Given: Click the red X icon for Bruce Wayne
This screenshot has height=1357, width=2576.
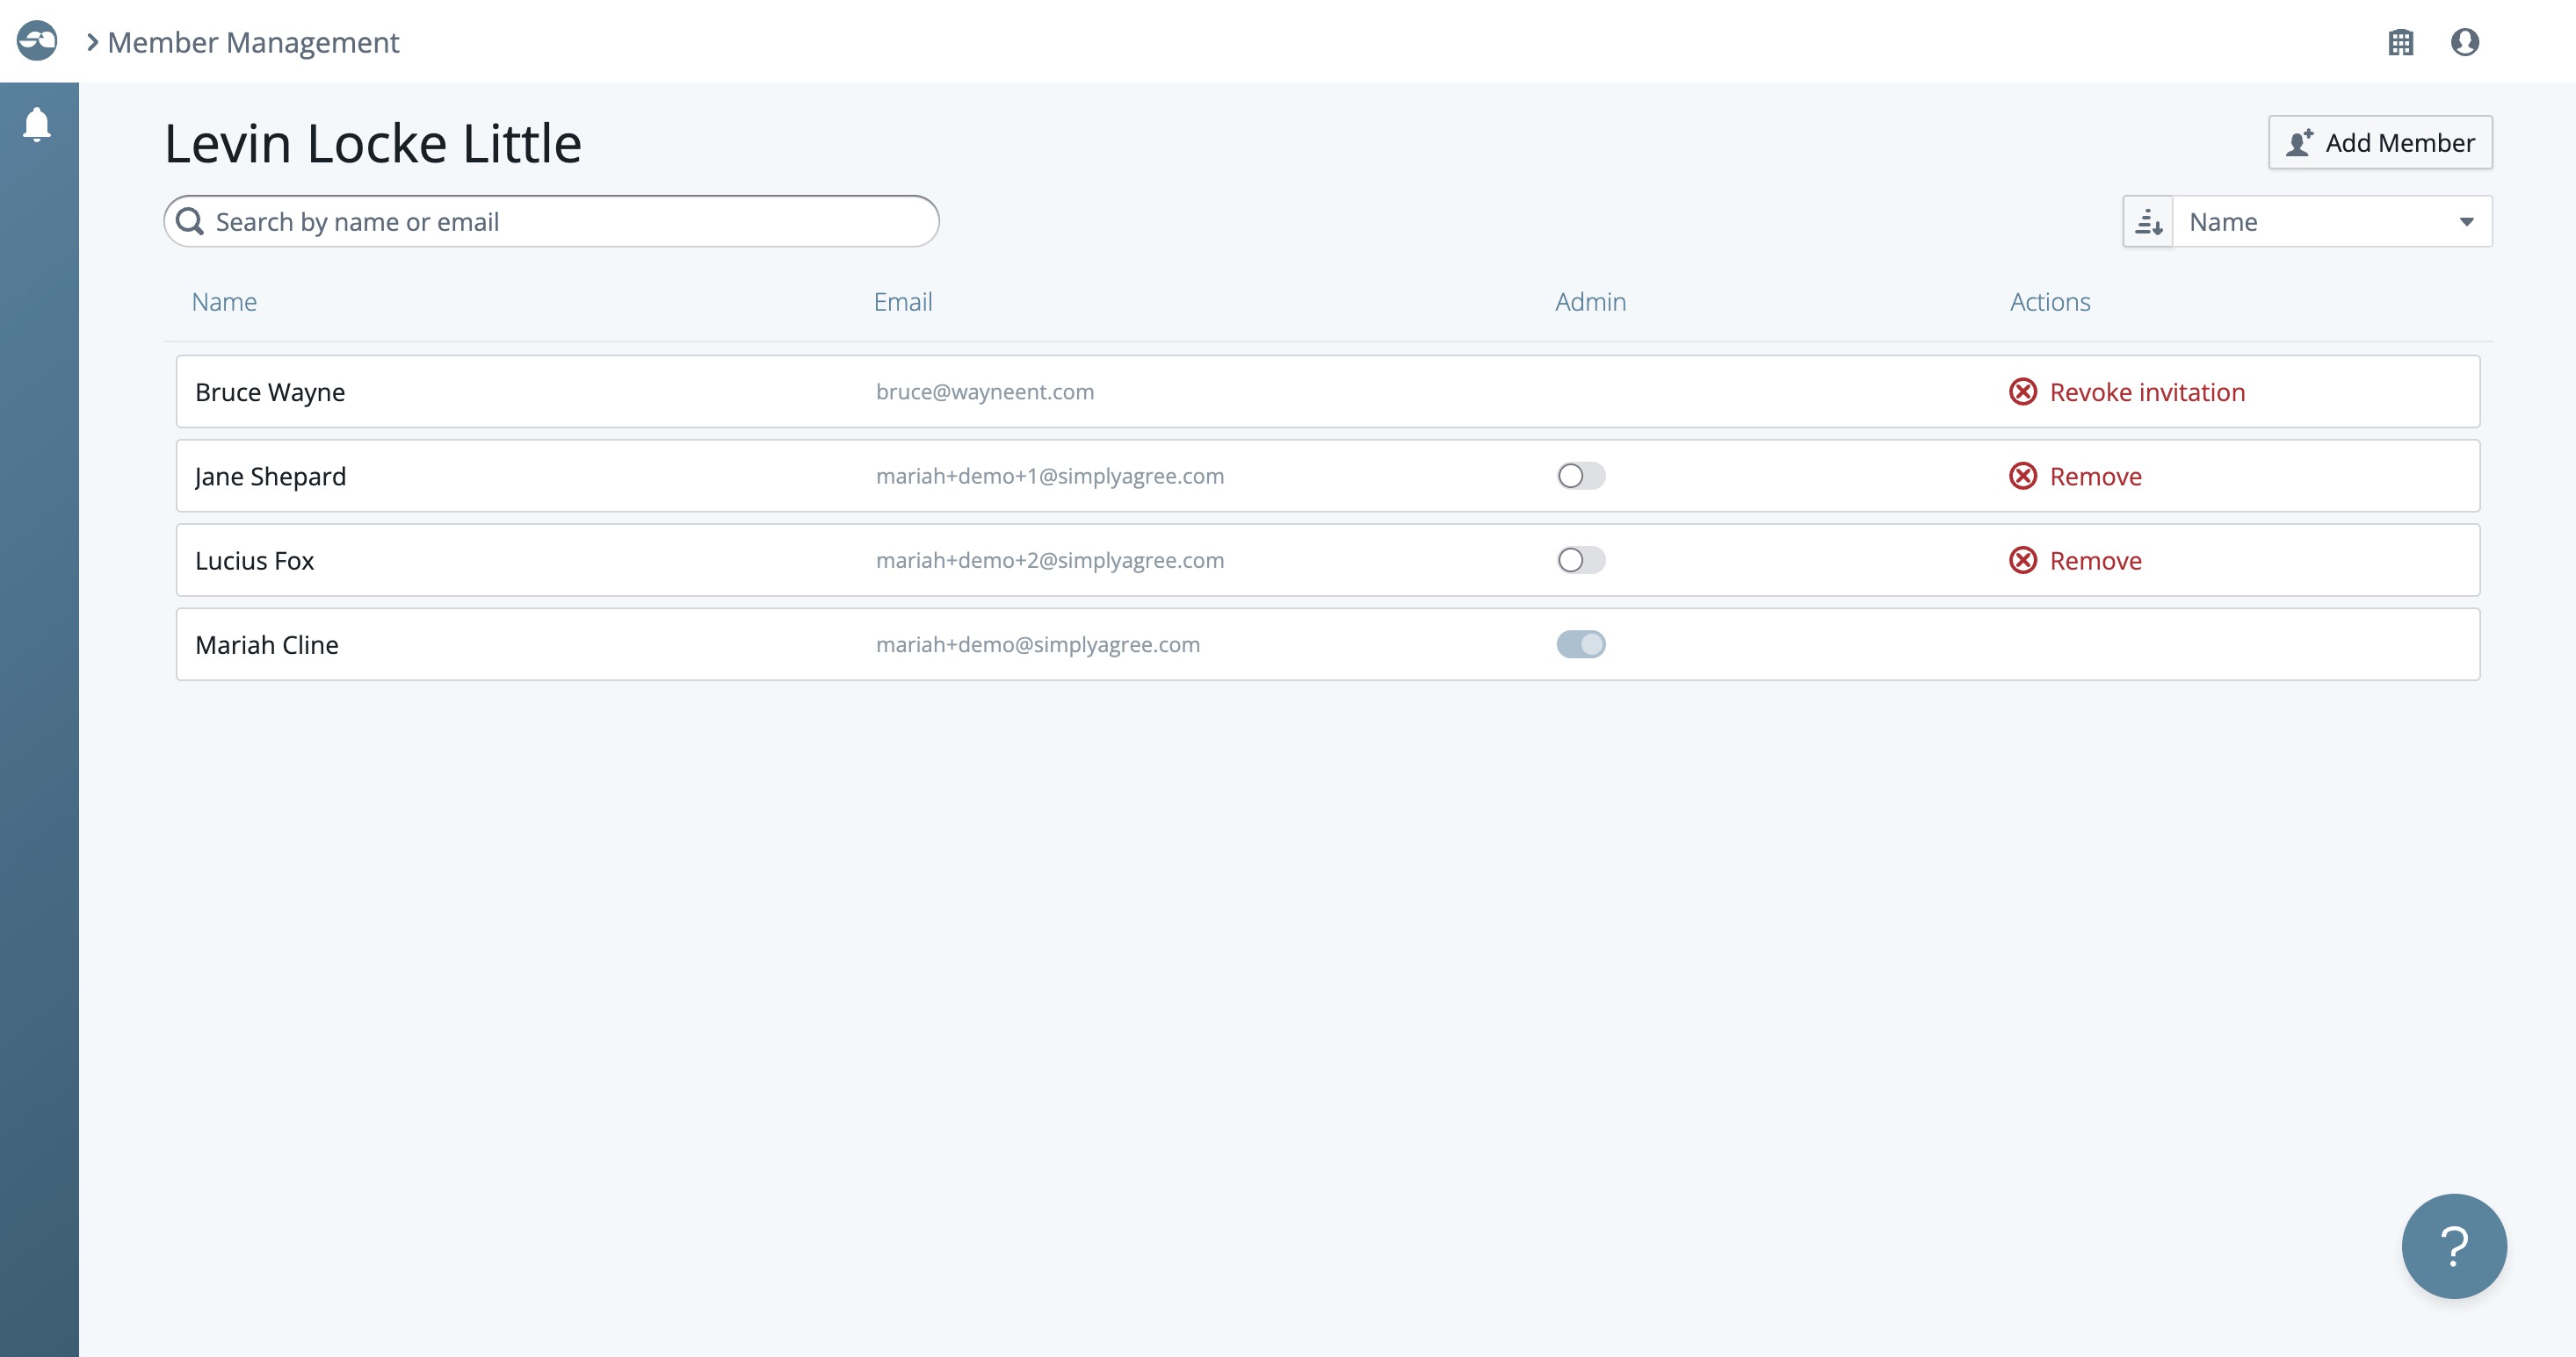Looking at the screenshot, I should pyautogui.click(x=2022, y=391).
